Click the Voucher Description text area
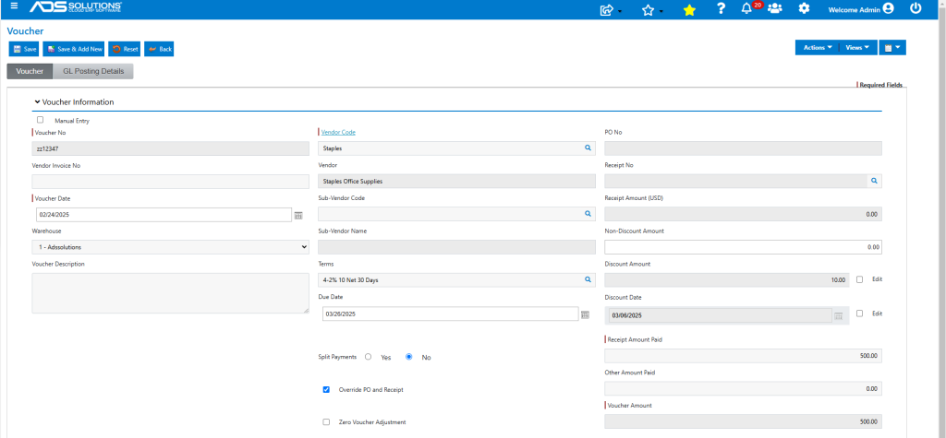This screenshot has height=438, width=946. tap(170, 293)
